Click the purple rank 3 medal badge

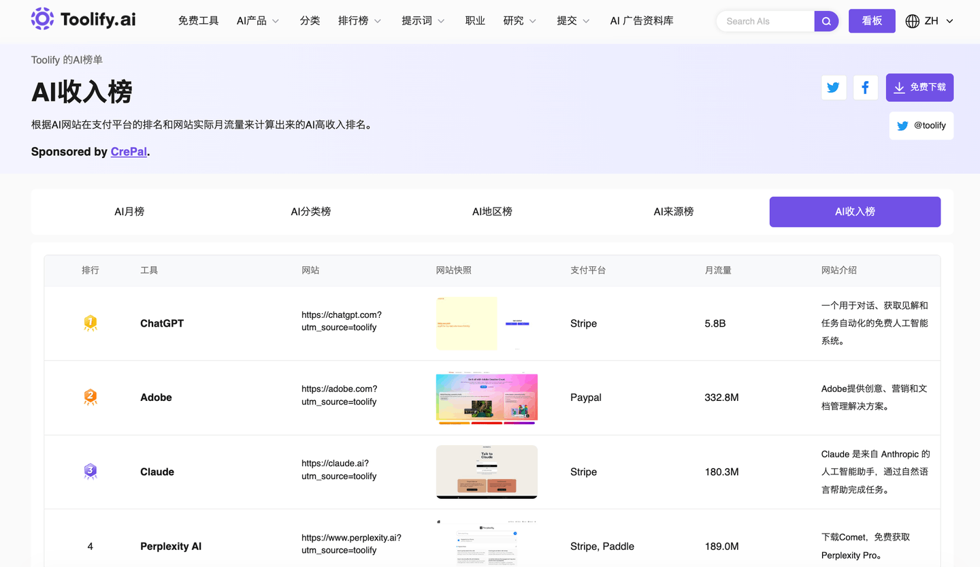(91, 472)
